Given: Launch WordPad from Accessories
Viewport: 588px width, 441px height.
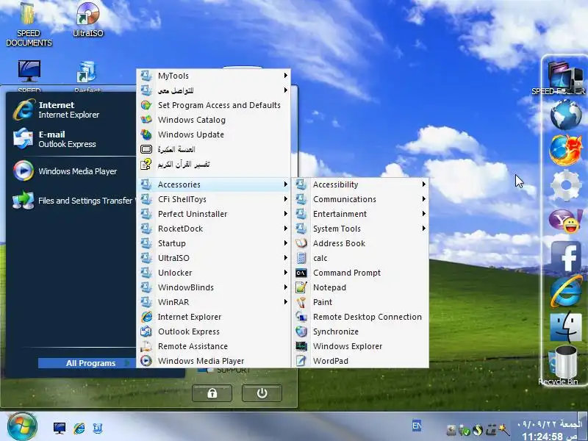Looking at the screenshot, I should click(x=360, y=361).
